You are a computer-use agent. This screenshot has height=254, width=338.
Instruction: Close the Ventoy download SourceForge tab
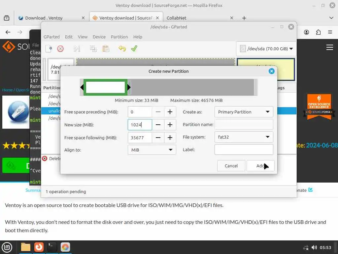tap(157, 18)
